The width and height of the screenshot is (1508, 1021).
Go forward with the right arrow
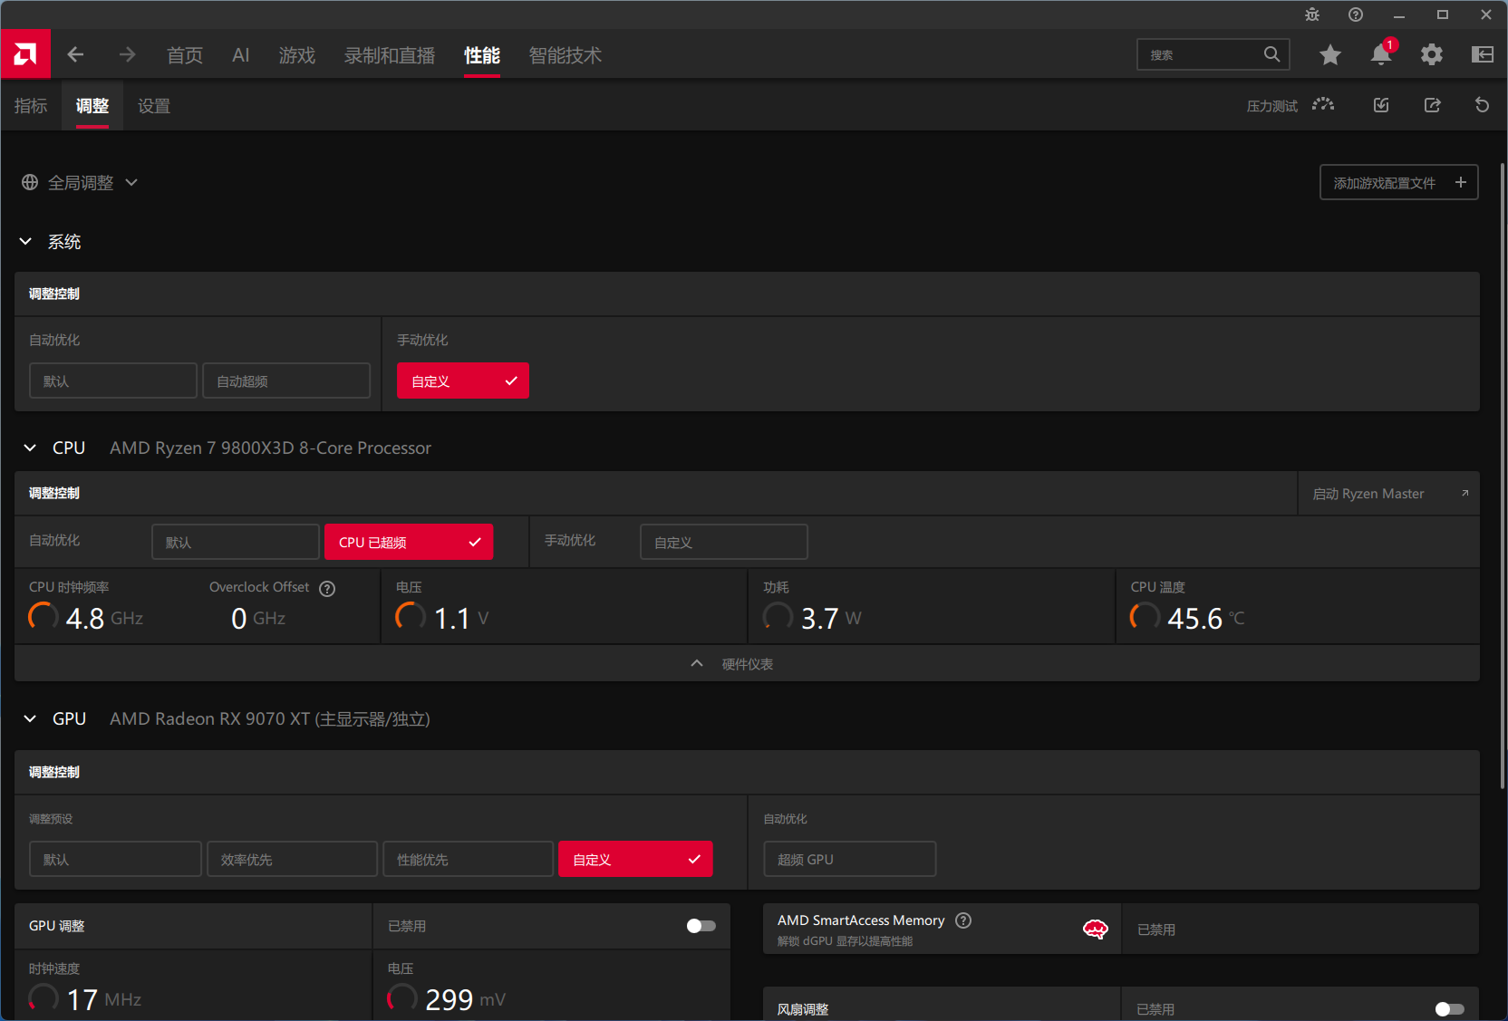click(127, 54)
